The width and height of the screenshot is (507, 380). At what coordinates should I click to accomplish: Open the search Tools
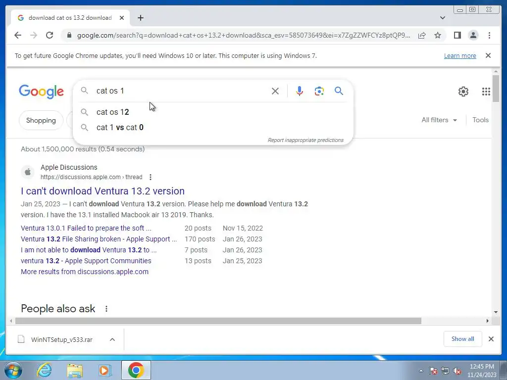click(x=480, y=120)
